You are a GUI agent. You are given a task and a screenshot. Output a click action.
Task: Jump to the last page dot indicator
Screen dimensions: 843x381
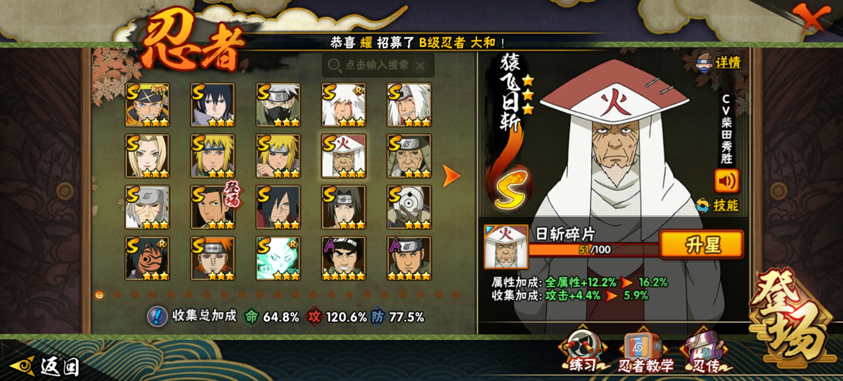click(x=456, y=295)
